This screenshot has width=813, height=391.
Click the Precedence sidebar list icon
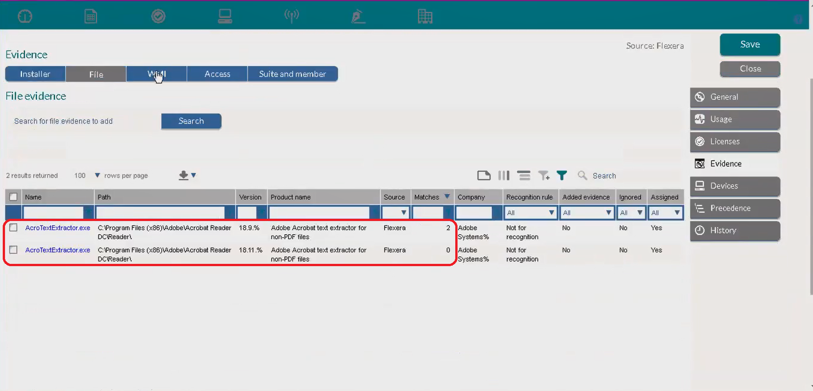point(700,208)
